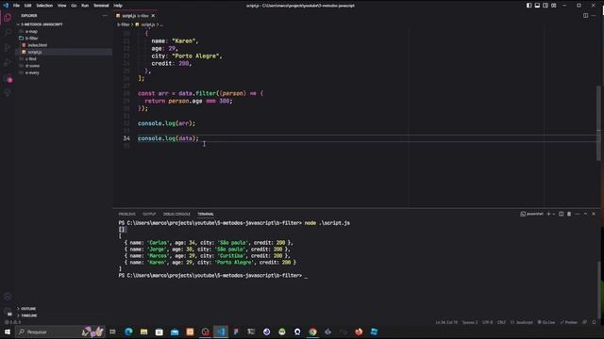The height and width of the screenshot is (339, 604).
Task: Click the editor vertical scrollbar
Action: coord(598,123)
